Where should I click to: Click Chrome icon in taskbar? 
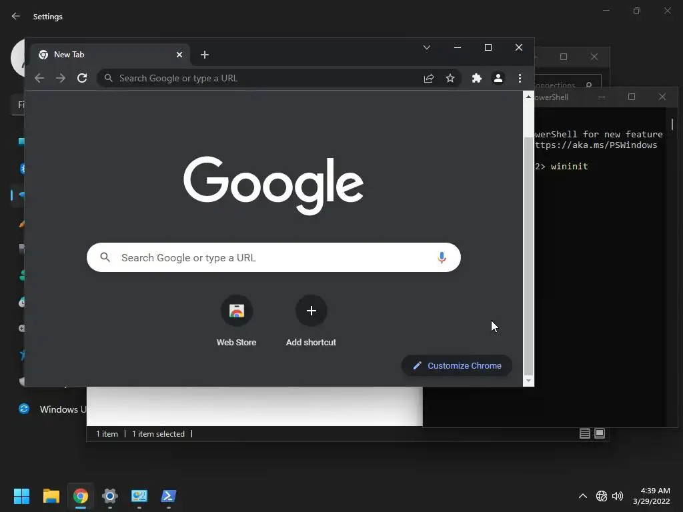tap(81, 496)
